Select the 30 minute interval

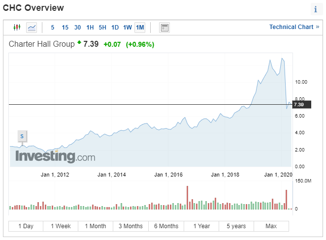(x=77, y=28)
